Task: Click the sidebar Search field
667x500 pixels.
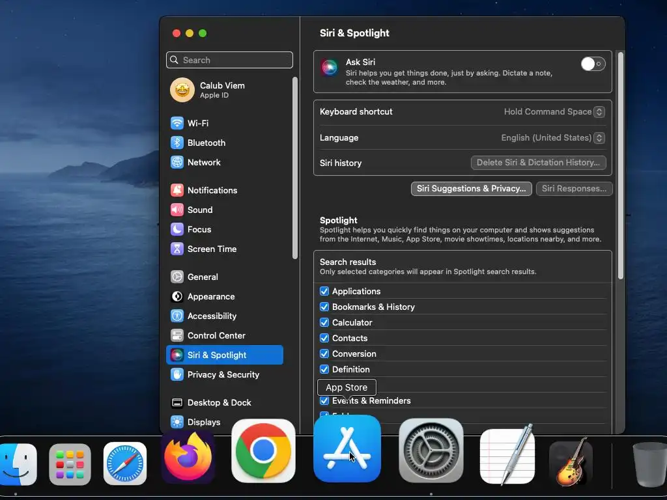Action: pos(230,60)
